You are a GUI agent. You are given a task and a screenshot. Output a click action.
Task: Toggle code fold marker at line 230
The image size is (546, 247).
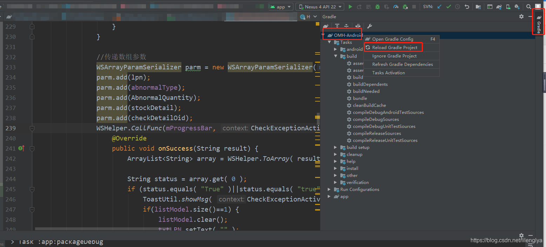[32, 37]
